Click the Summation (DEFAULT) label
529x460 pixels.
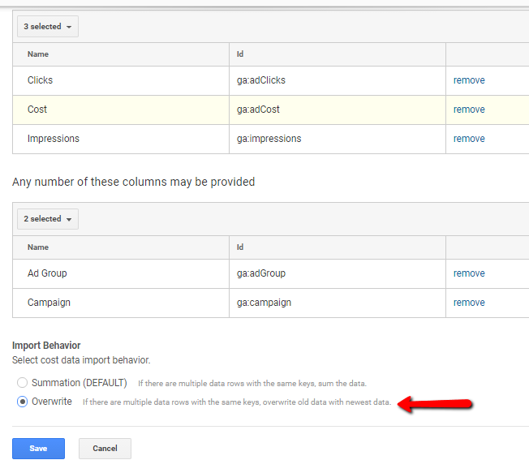80,383
